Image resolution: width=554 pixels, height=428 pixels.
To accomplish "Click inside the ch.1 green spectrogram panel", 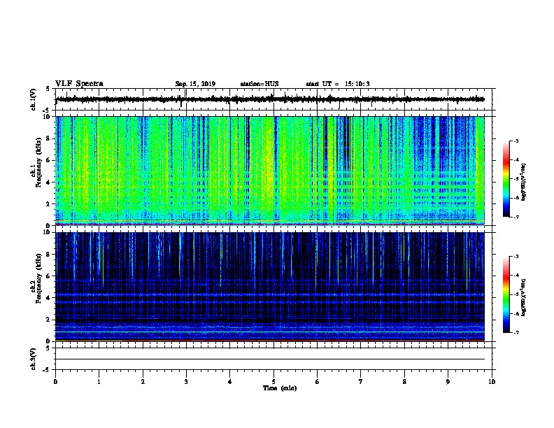I will [x=270, y=171].
